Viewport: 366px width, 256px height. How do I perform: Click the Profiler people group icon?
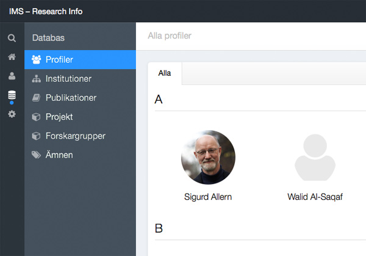click(x=36, y=60)
